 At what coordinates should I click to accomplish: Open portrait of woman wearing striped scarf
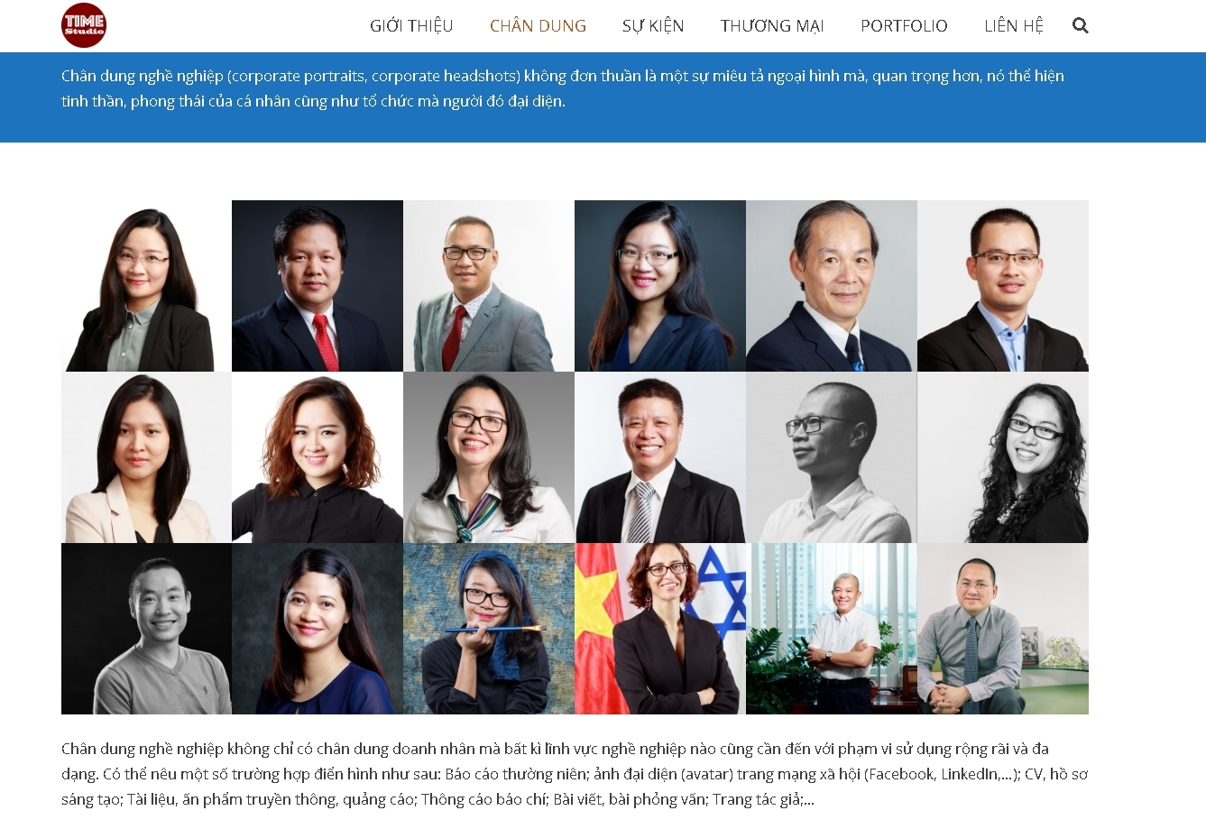(x=489, y=457)
